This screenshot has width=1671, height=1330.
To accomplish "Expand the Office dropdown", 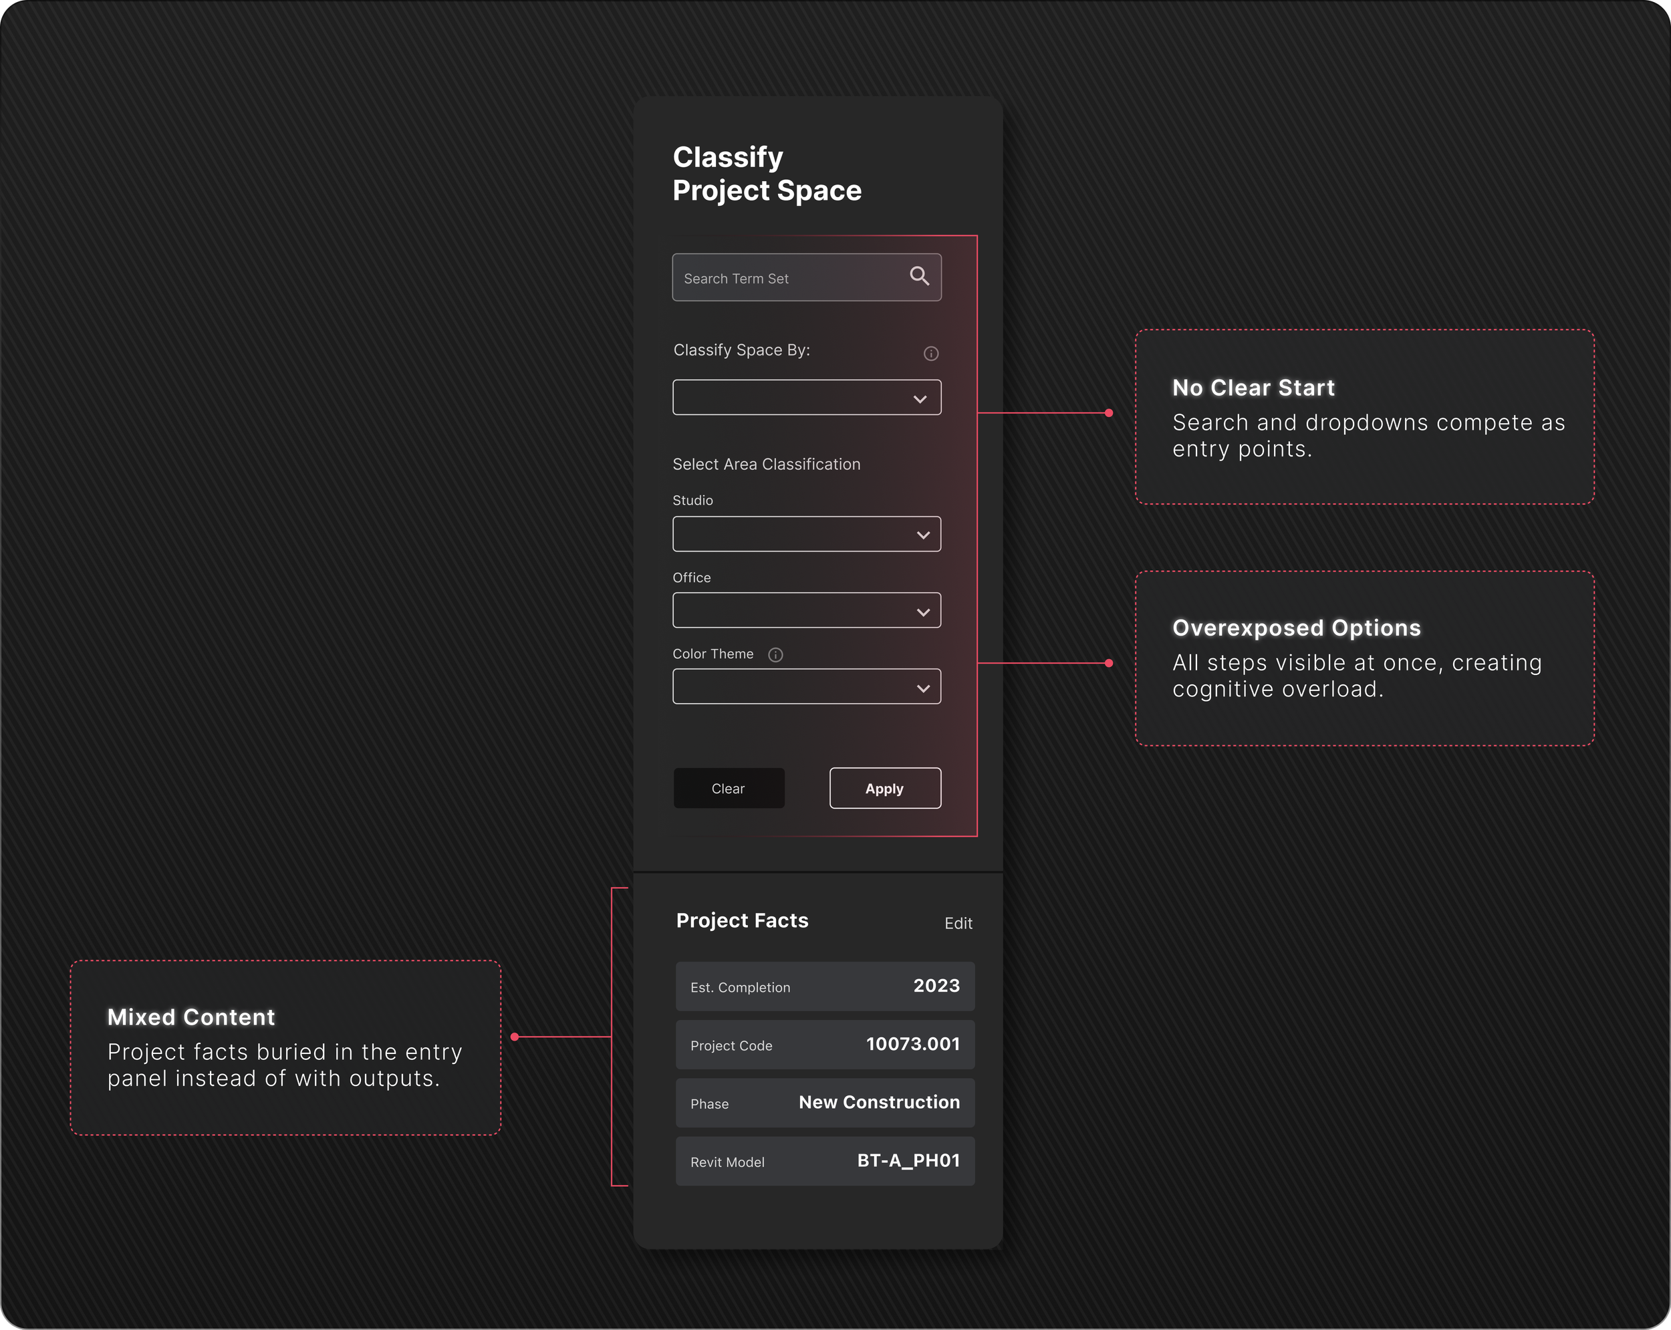I will pyautogui.click(x=806, y=611).
